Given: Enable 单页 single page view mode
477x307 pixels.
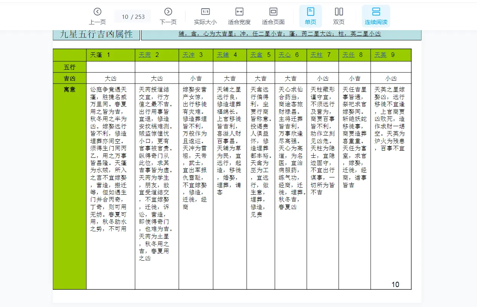Looking at the screenshot, I should point(310,11).
